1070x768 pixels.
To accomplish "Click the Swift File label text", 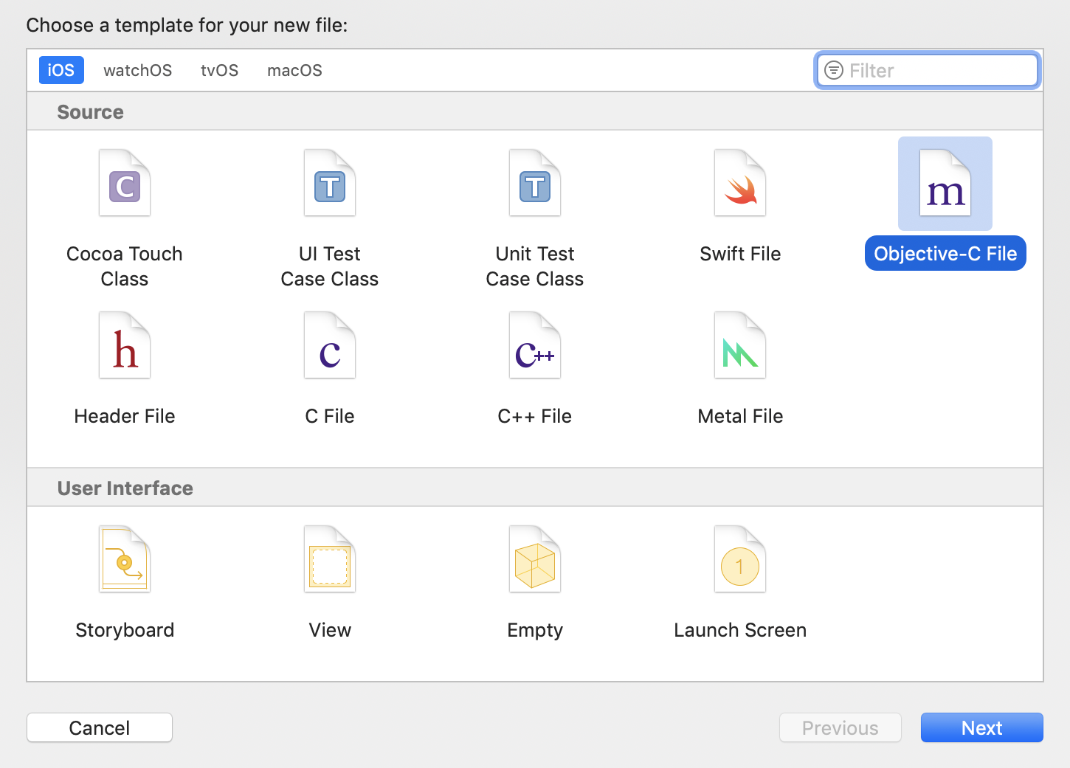I will pyautogui.click(x=740, y=254).
